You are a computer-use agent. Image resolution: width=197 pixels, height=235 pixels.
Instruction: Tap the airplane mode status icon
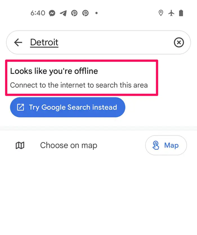pyautogui.click(x=171, y=13)
